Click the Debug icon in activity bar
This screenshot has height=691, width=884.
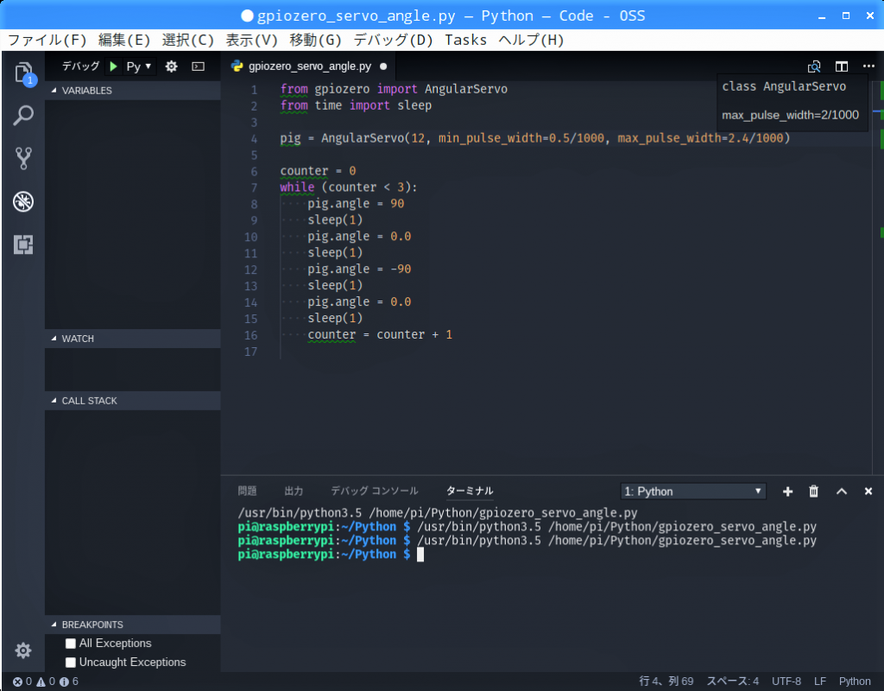point(23,201)
